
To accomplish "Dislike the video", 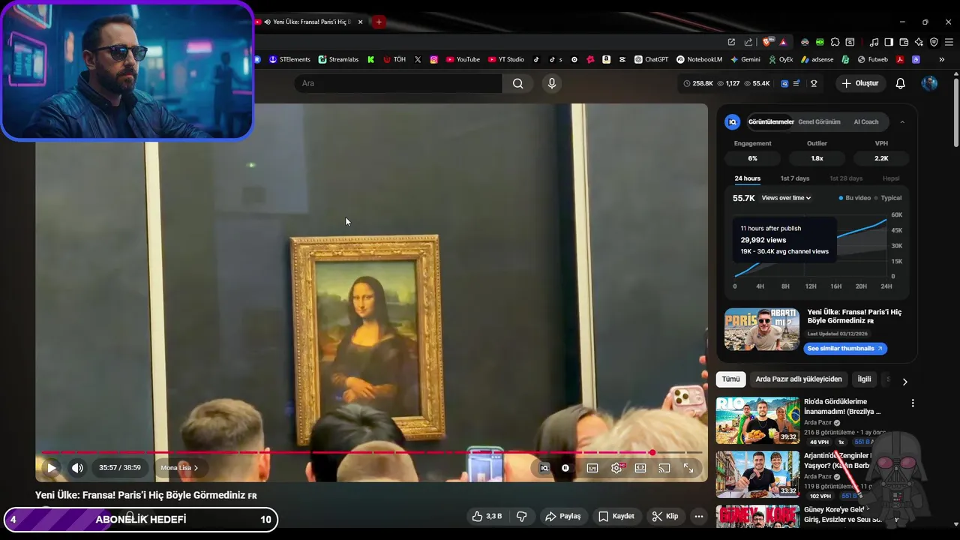I will [x=522, y=516].
